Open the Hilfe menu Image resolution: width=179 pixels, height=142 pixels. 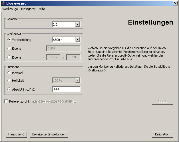pos(42,9)
